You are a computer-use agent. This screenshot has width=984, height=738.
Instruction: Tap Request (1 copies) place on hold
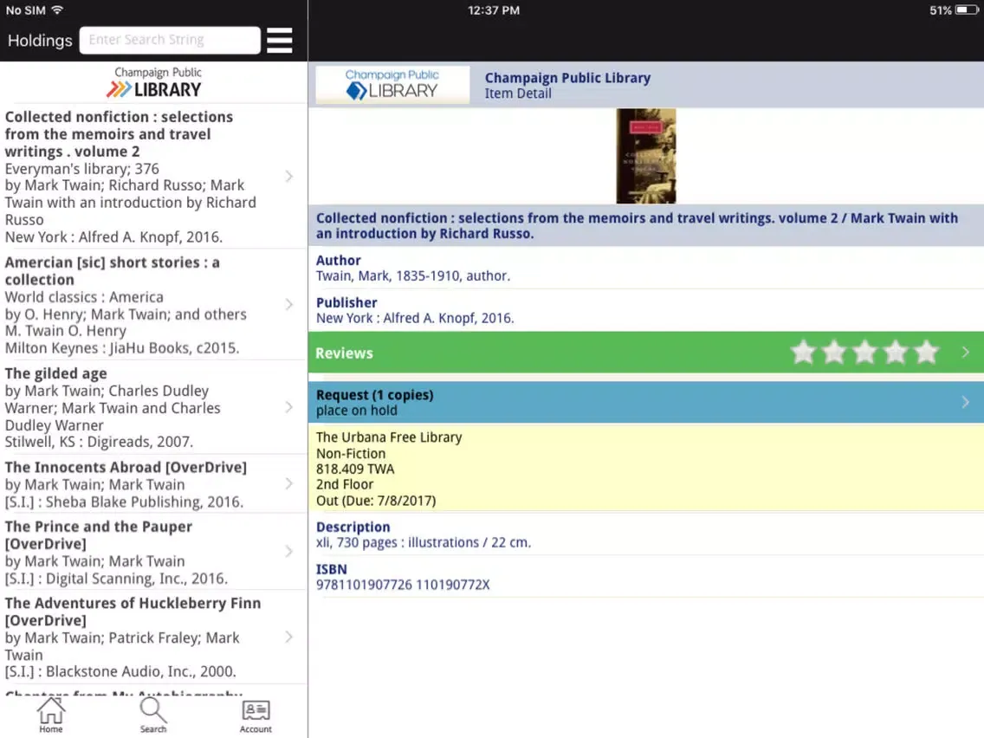[x=646, y=402]
